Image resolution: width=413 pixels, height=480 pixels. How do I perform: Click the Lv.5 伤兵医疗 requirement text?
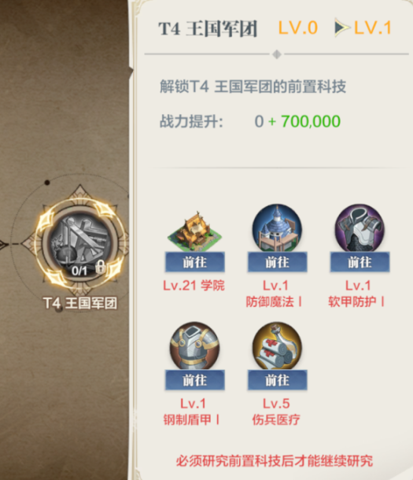click(276, 412)
